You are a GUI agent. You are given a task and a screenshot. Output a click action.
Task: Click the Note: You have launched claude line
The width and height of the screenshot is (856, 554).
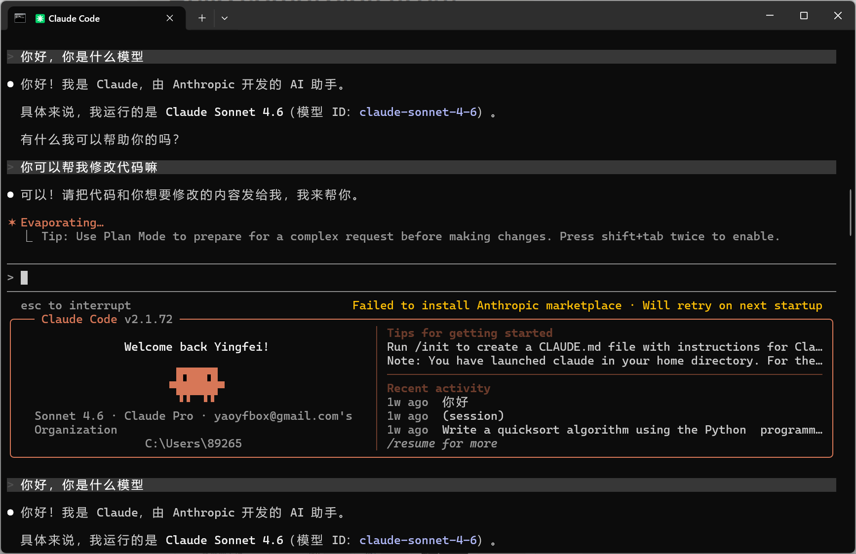(x=605, y=361)
